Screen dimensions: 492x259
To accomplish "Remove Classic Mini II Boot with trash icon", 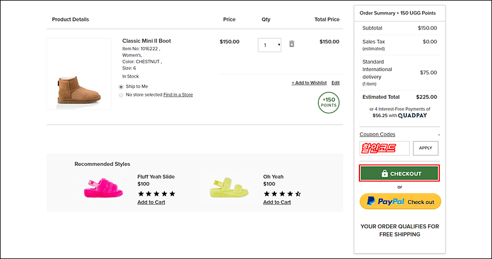I will pos(292,44).
